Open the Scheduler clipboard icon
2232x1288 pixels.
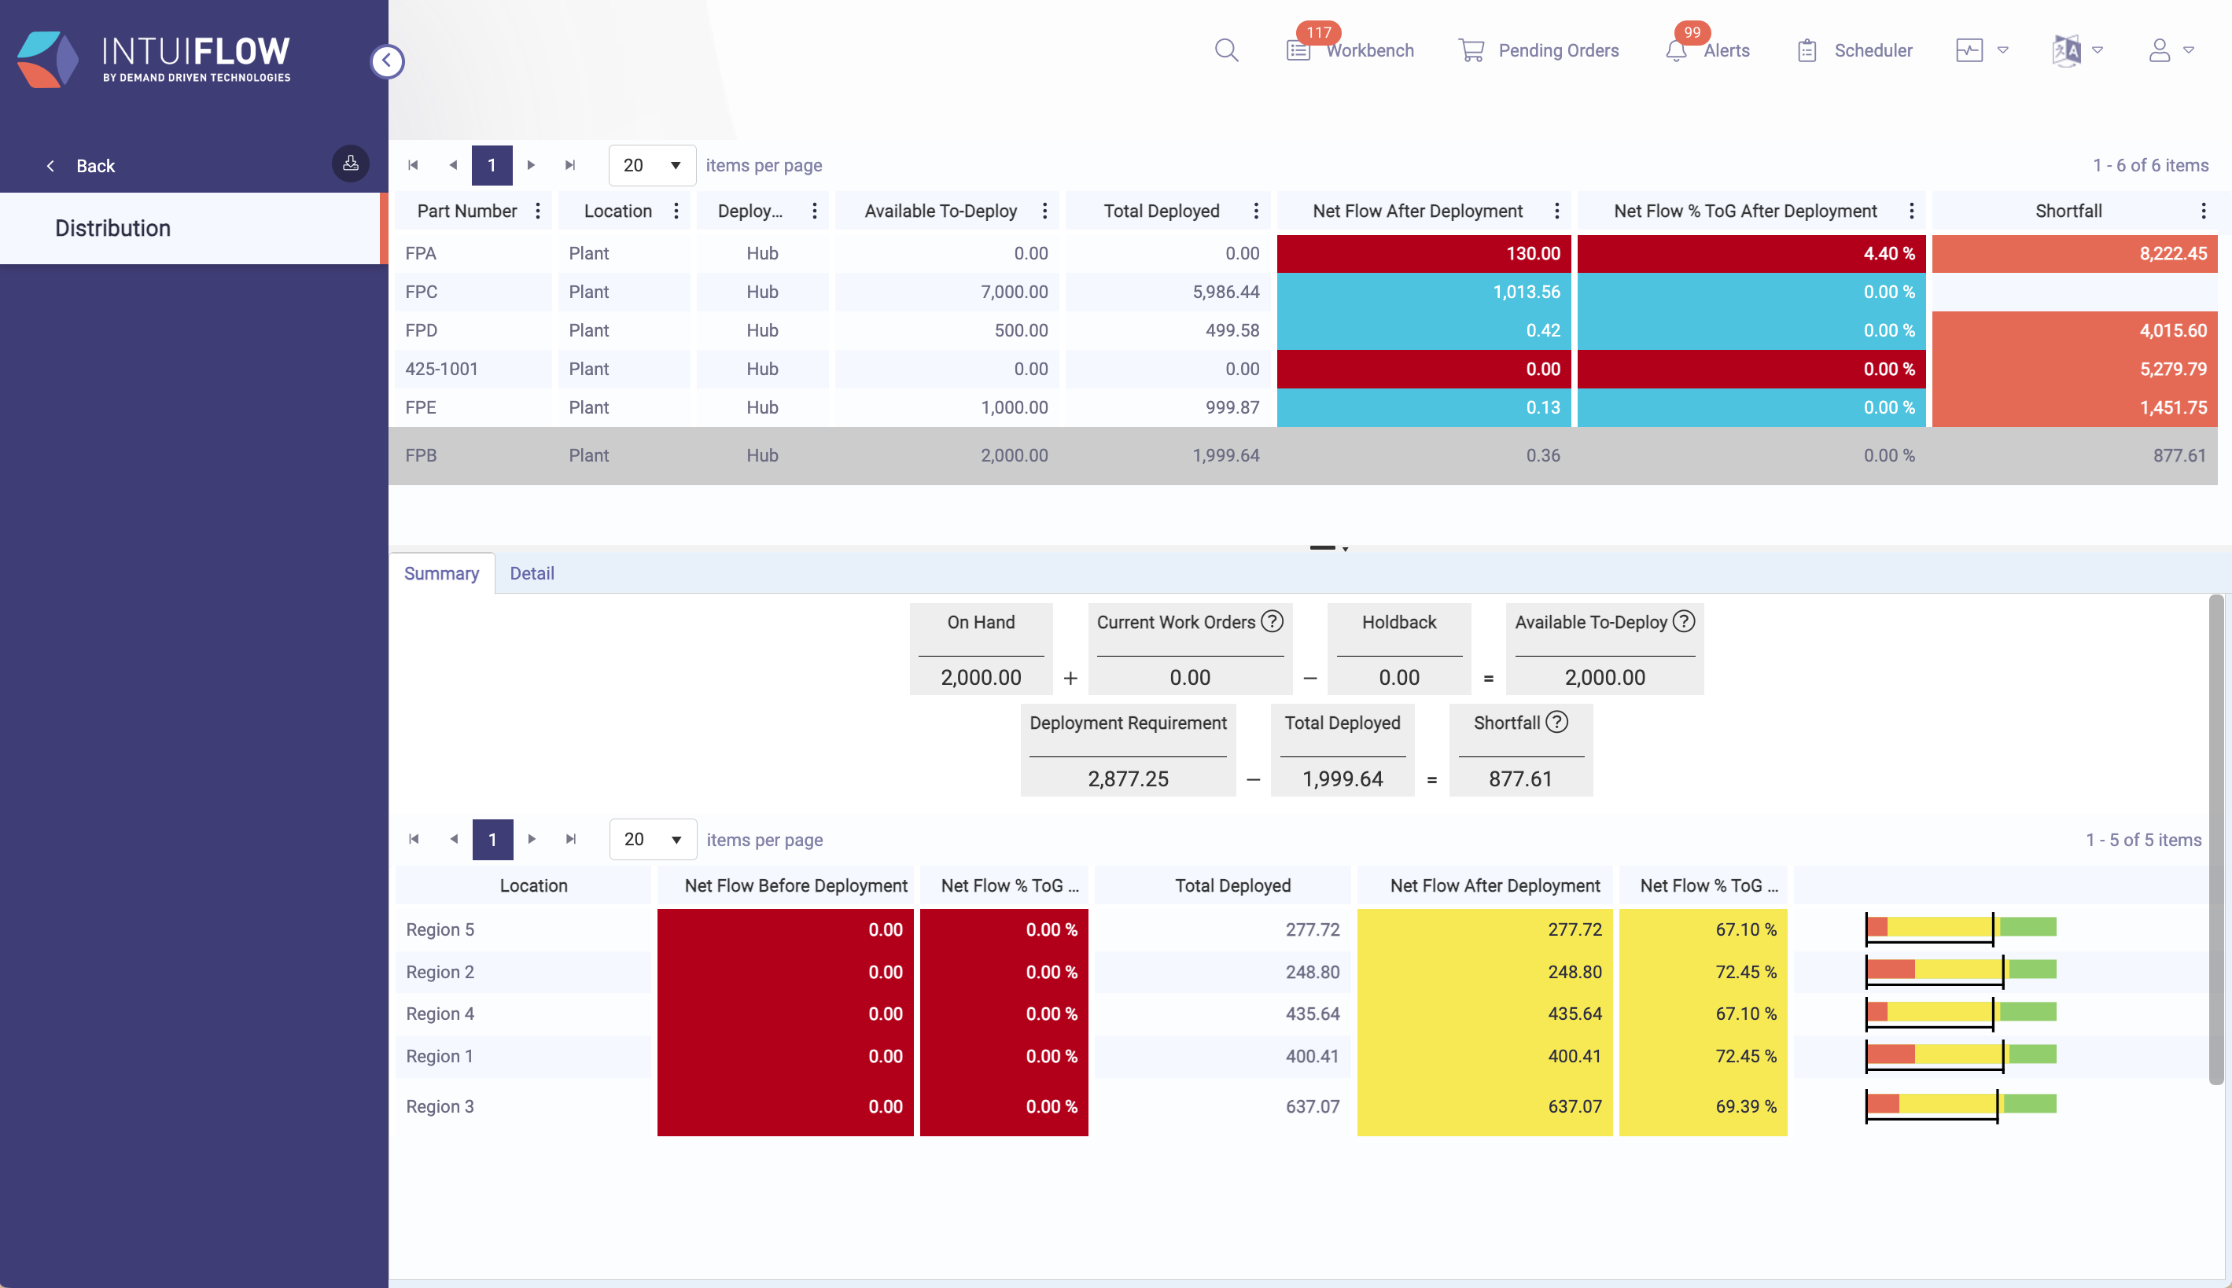tap(1807, 50)
